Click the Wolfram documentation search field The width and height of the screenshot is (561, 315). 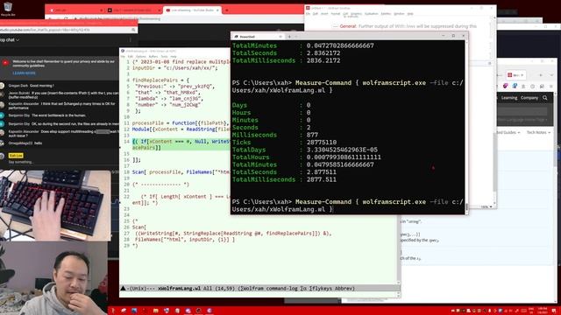coord(522,112)
